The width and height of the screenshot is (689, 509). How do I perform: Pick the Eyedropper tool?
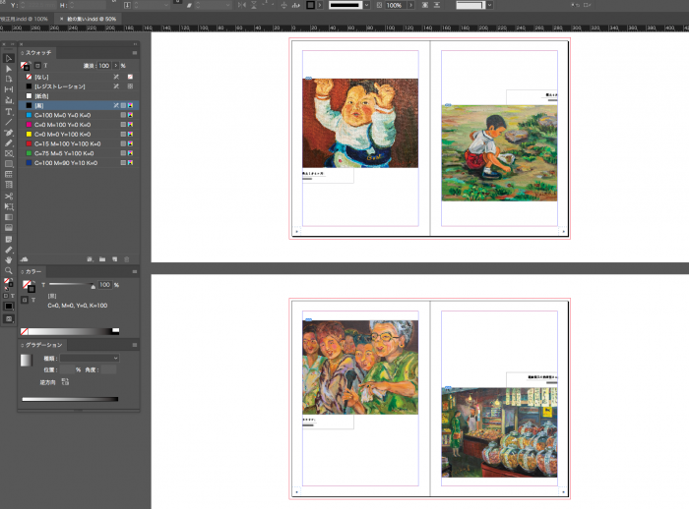[8, 250]
